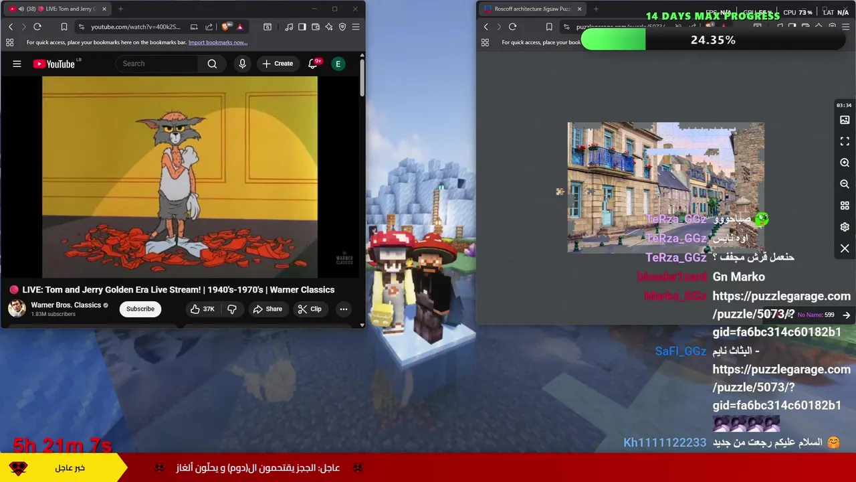Zoom in on the jigsaw puzzle

[x=845, y=163]
